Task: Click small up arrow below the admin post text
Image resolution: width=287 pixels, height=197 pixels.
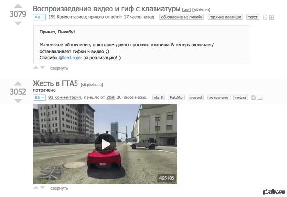Action: (x=36, y=68)
